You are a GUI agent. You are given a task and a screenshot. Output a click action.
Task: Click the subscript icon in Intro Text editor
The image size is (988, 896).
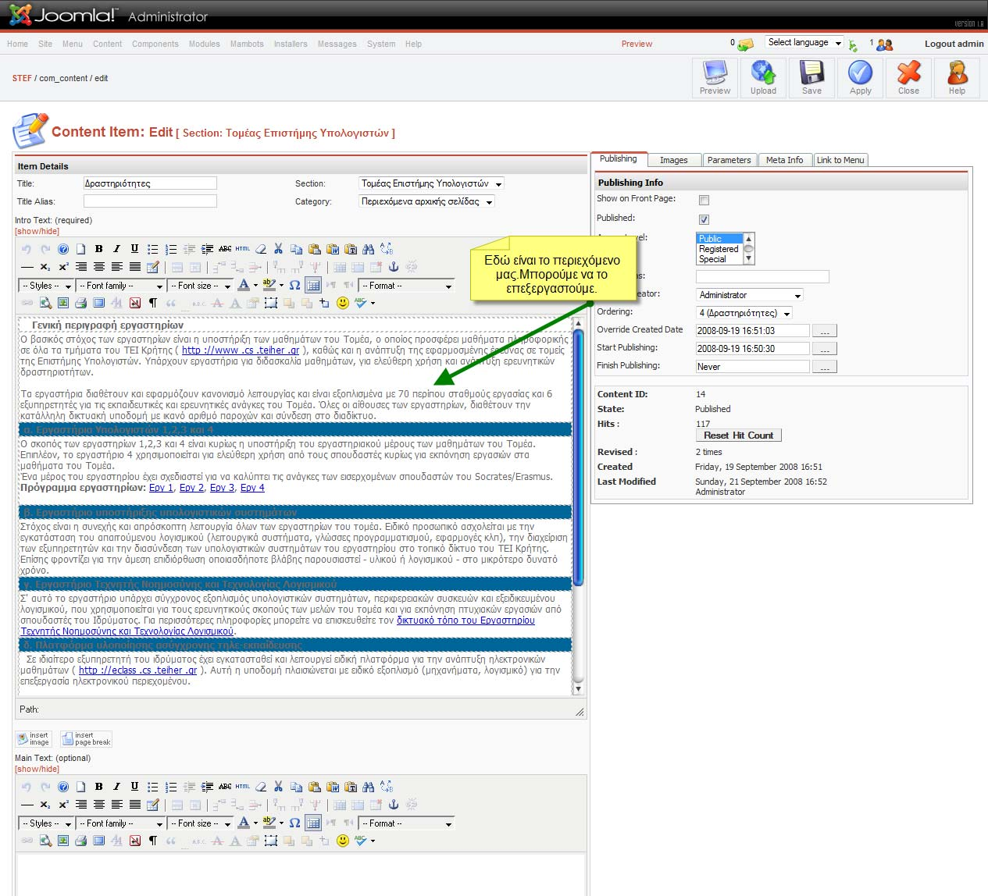pos(45,267)
